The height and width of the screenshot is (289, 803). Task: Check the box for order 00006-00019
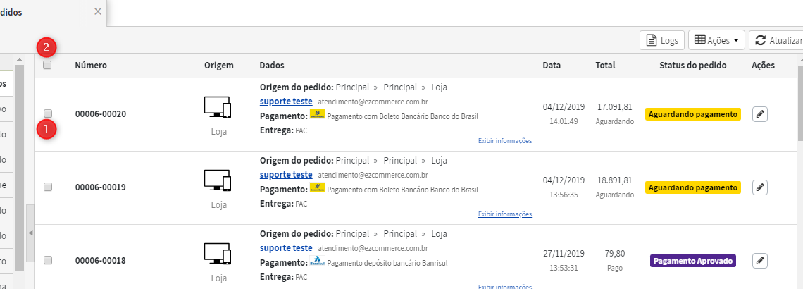[48, 187]
